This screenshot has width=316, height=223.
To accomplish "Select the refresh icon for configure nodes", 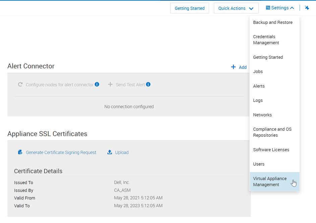I will (x=21, y=84).
